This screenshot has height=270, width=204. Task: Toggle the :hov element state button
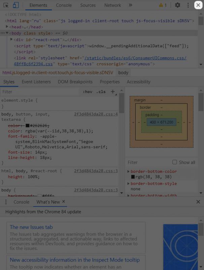click(88, 92)
